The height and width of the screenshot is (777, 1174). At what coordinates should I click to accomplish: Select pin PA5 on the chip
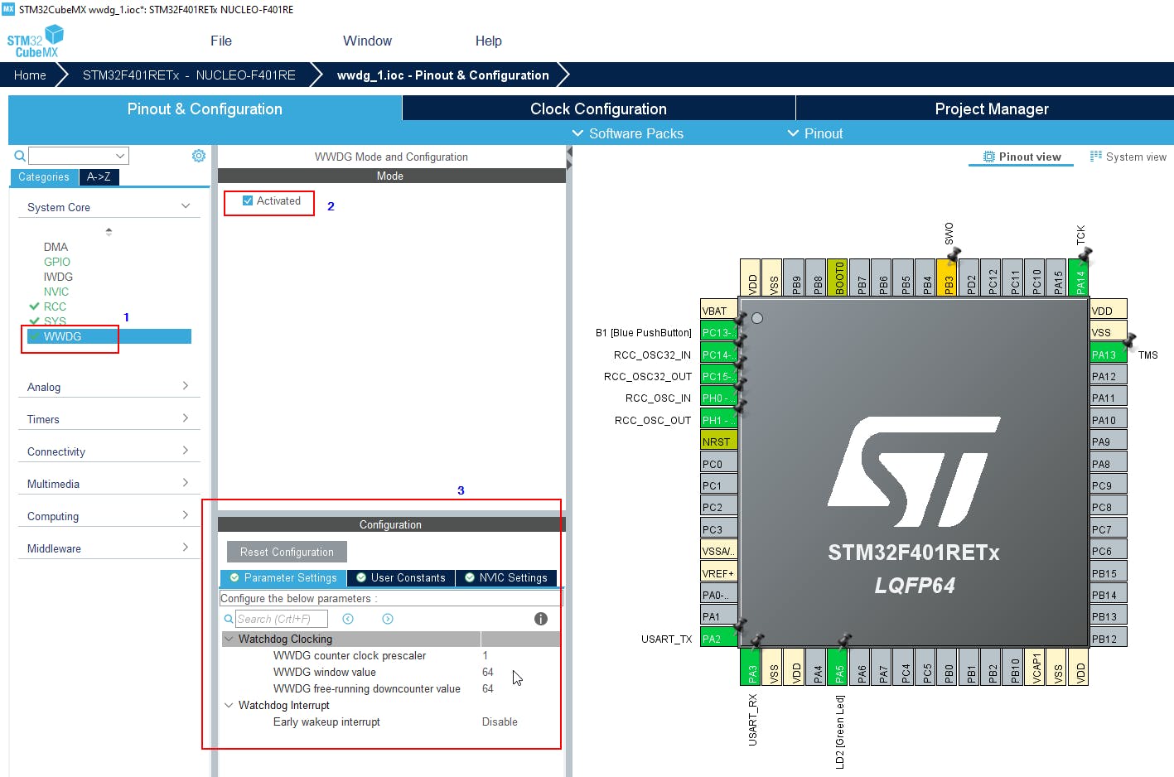pos(839,666)
